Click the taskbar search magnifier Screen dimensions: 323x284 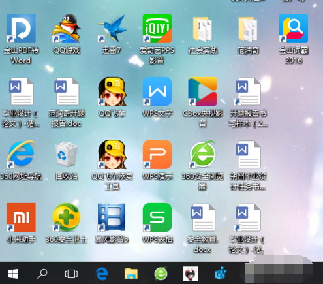[x=42, y=274]
